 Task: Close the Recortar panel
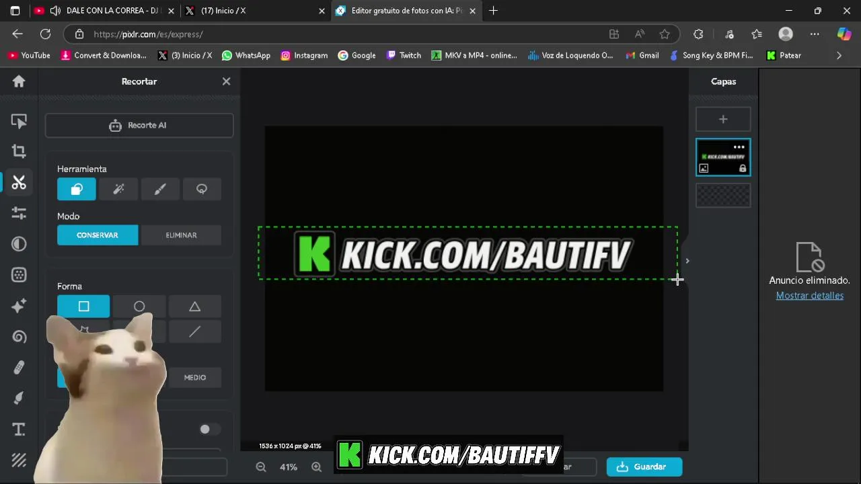click(226, 81)
